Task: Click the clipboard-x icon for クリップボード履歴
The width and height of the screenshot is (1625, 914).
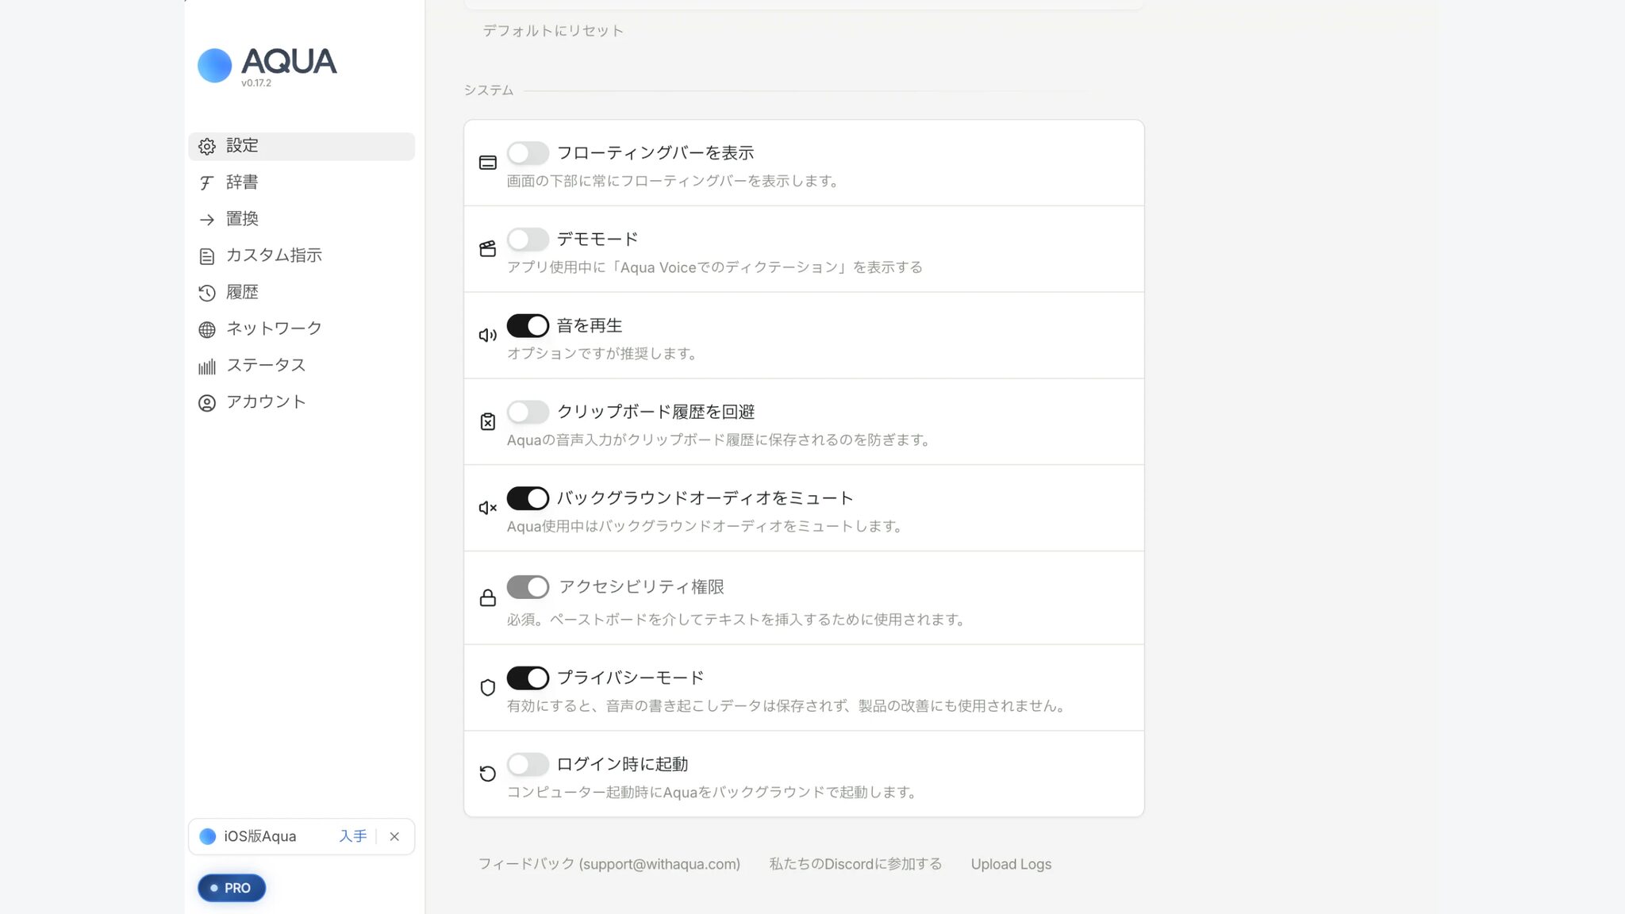Action: (488, 421)
